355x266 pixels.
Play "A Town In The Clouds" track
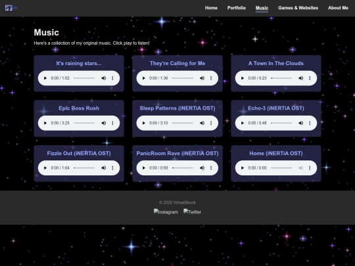[243, 78]
